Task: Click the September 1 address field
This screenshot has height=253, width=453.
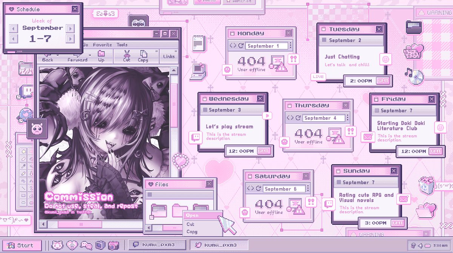Action: pos(267,46)
